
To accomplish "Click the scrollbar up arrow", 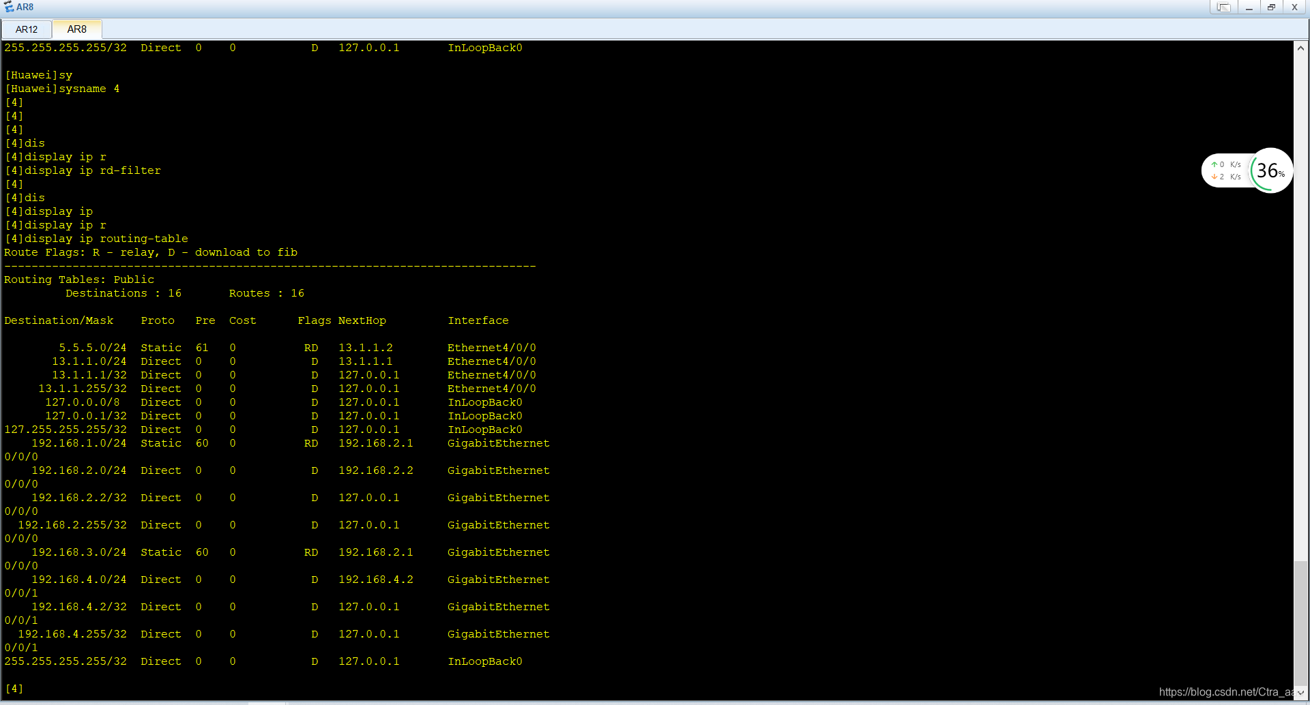I will click(x=1300, y=48).
